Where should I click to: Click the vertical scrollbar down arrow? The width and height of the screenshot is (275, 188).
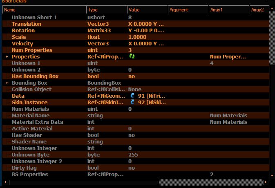[272, 176]
